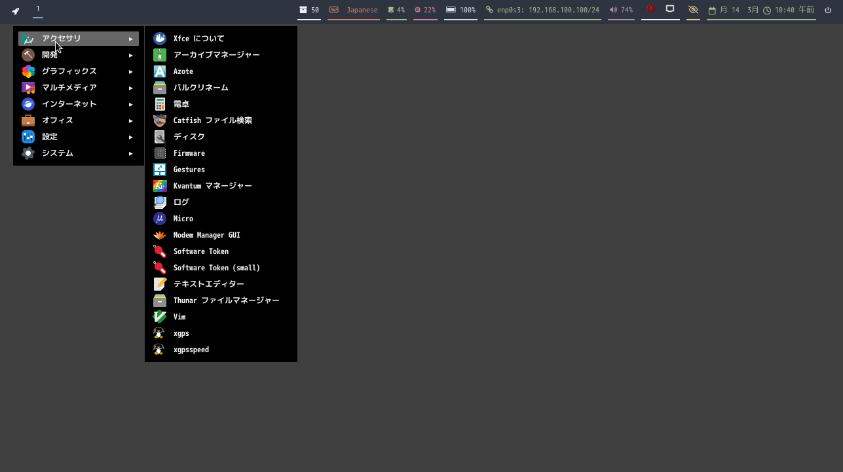The width and height of the screenshot is (843, 472).
Task: Click the 電卓 calculator icon
Action: pyautogui.click(x=160, y=104)
